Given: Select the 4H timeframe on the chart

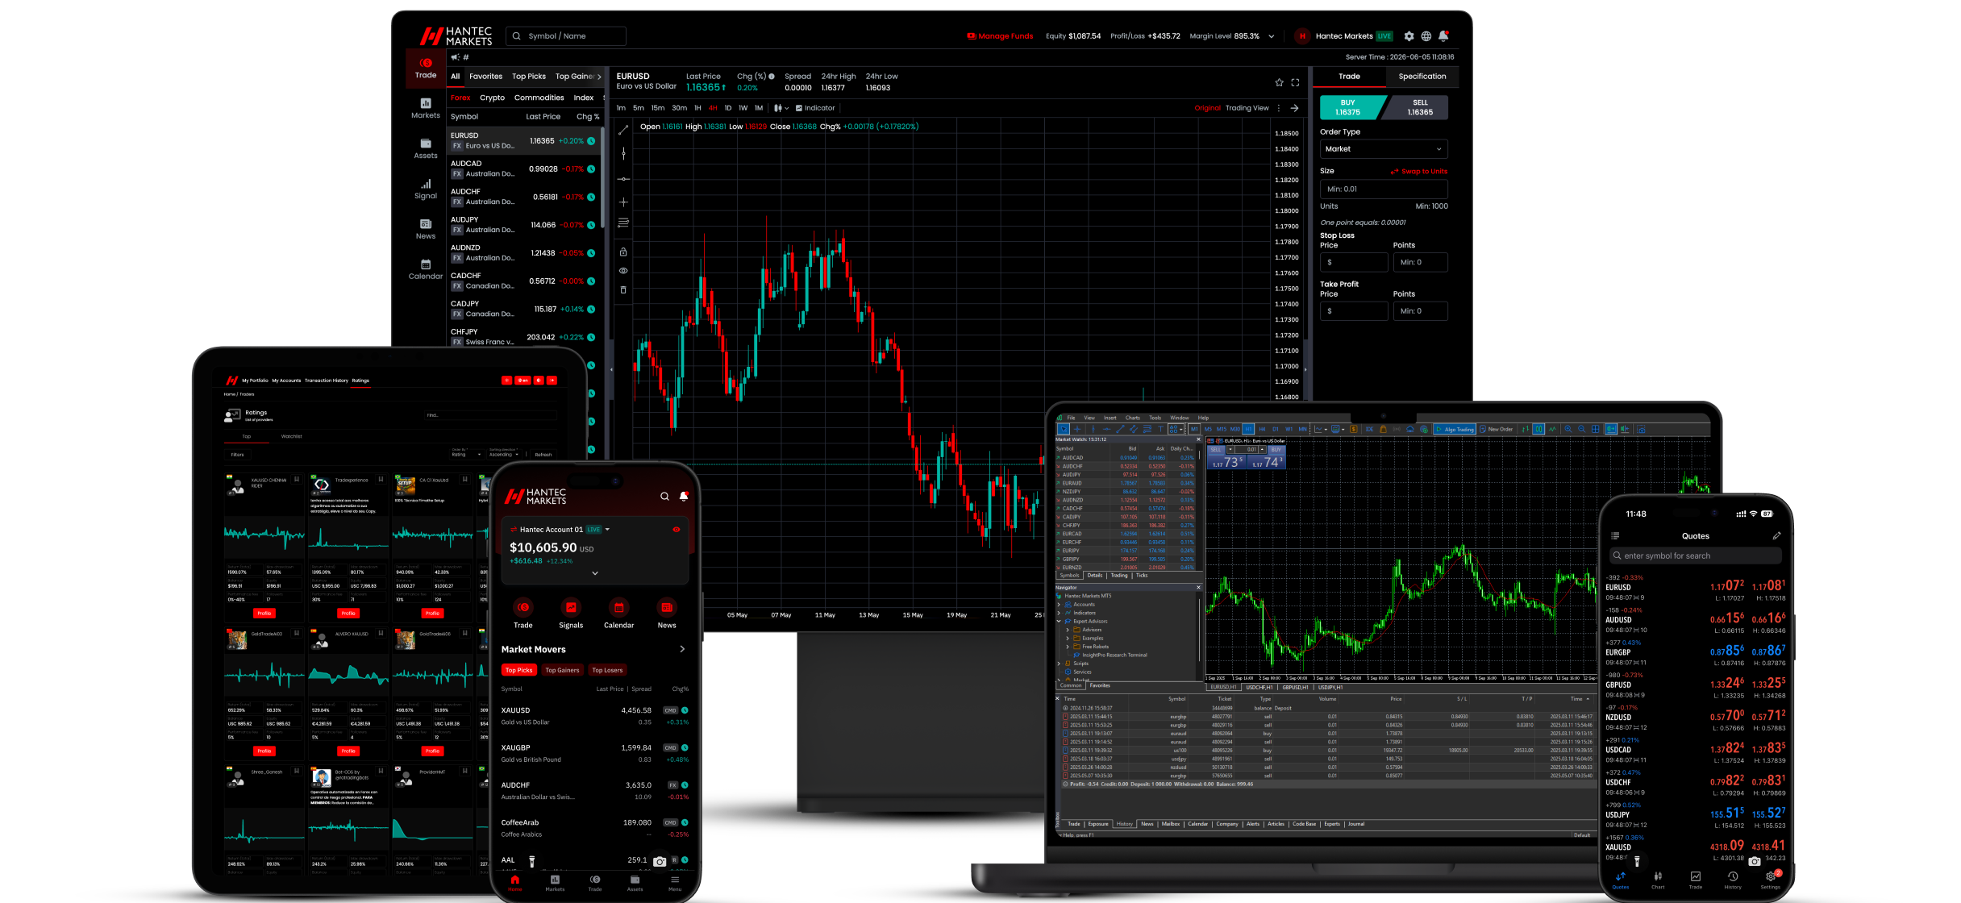Looking at the screenshot, I should coord(713,108).
